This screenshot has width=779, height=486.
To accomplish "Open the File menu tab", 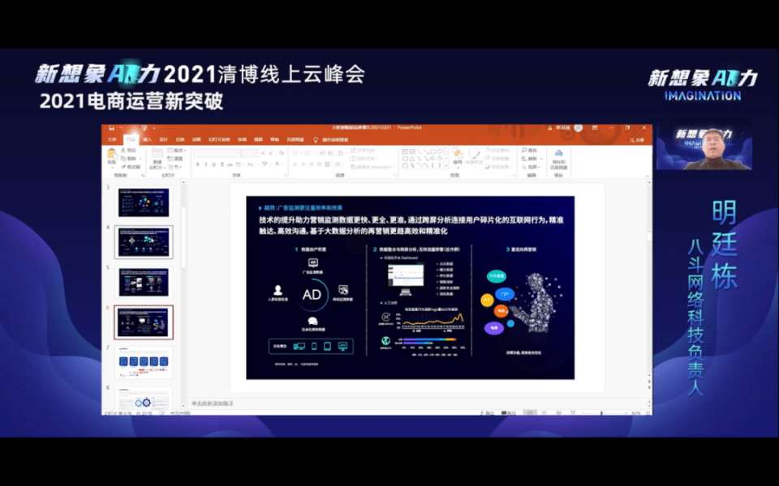I will point(112,139).
